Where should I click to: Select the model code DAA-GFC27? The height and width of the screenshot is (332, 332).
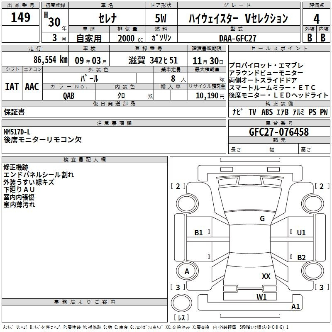pos(238,38)
